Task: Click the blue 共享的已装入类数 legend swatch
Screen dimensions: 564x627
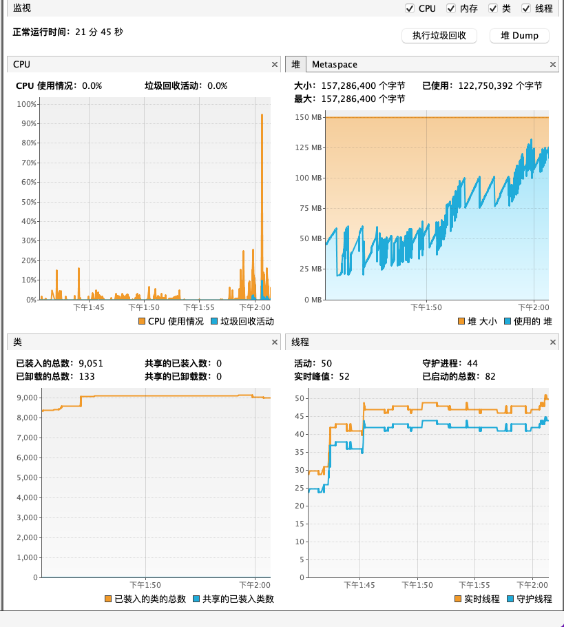Action: click(x=196, y=599)
